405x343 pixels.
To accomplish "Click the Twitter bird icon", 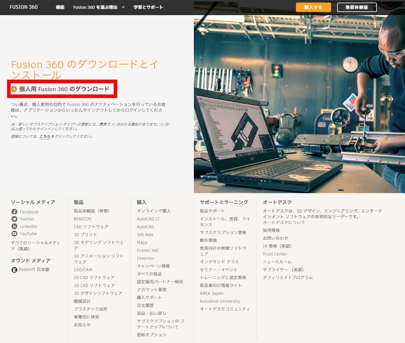I will (14, 219).
